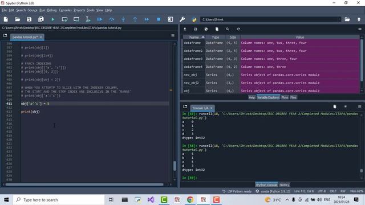Interrupt the kernel with the stop icon
Image resolution: width=365 pixels, height=205 pixels.
point(346,106)
